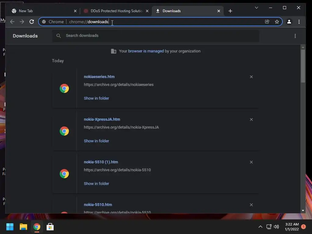Bookmark this tab with the star icon
The height and width of the screenshot is (234, 312).
[x=277, y=22]
